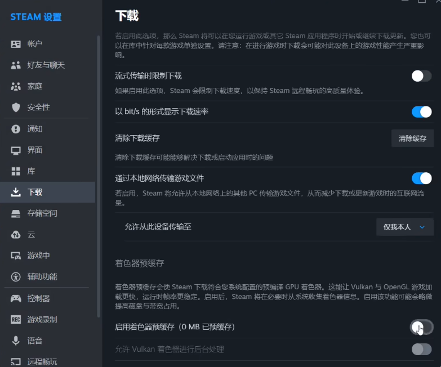Expand the 仅我本人 dropdown

(x=404, y=227)
